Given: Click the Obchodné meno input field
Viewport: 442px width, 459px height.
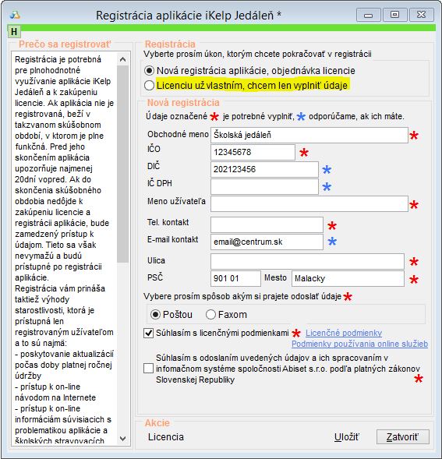Looking at the screenshot, I should 309,135.
